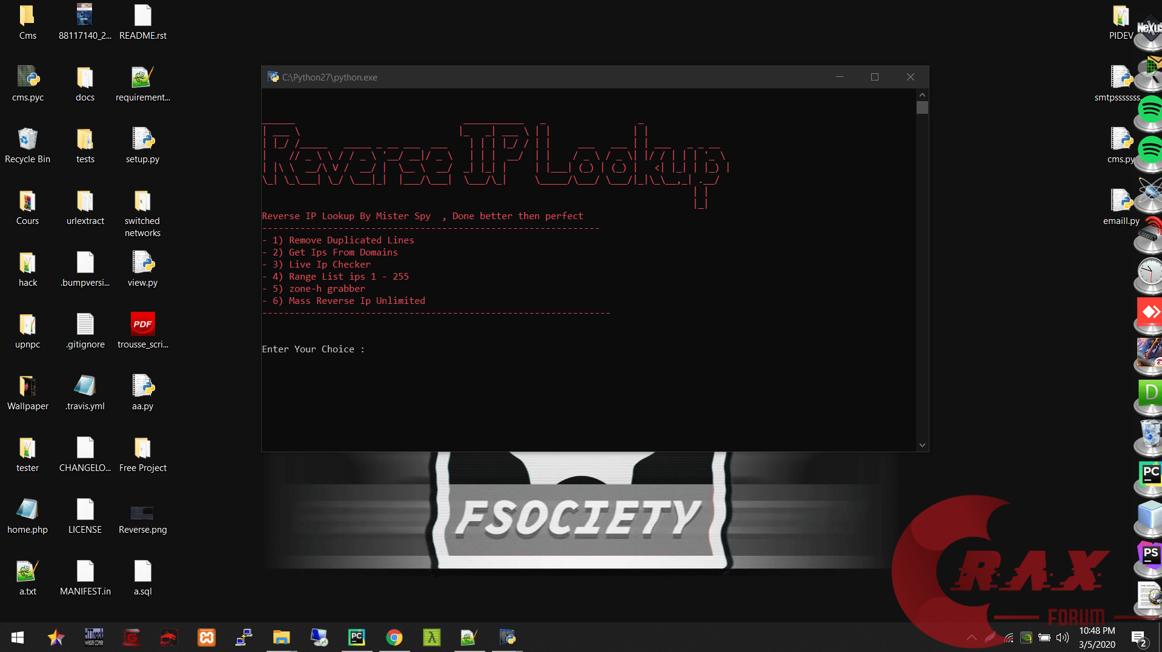Screen dimensions: 1162x652
Task: Select the setup.py Python file
Action: [142, 146]
